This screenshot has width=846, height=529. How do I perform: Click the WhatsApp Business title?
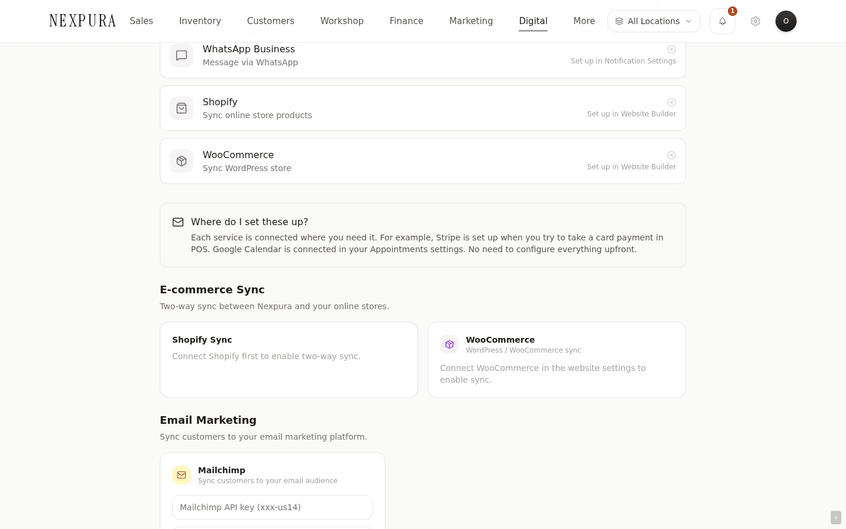(249, 49)
